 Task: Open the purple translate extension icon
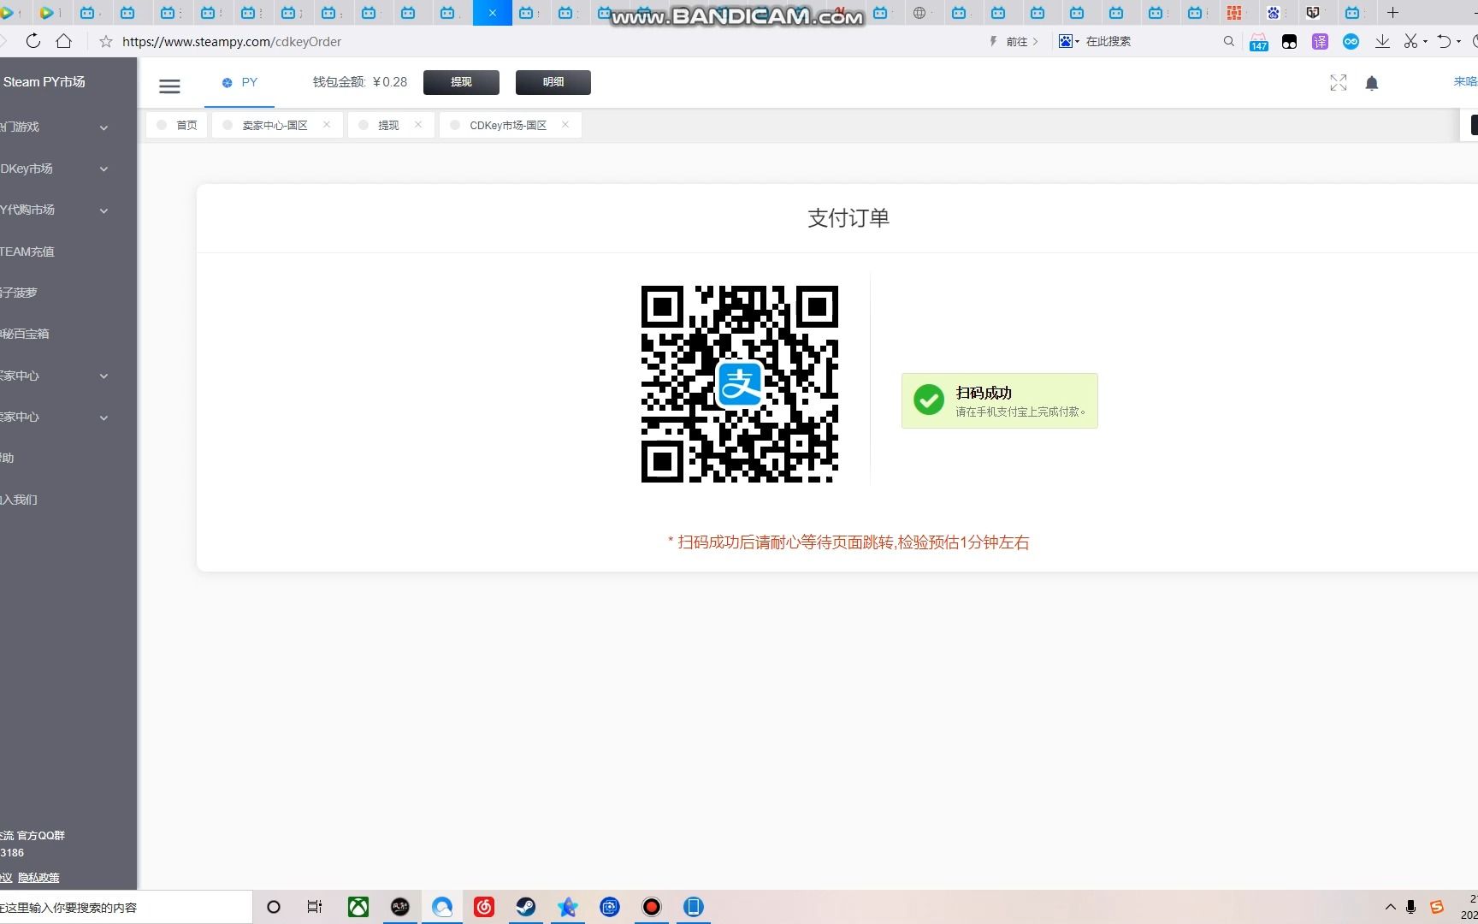1320,42
